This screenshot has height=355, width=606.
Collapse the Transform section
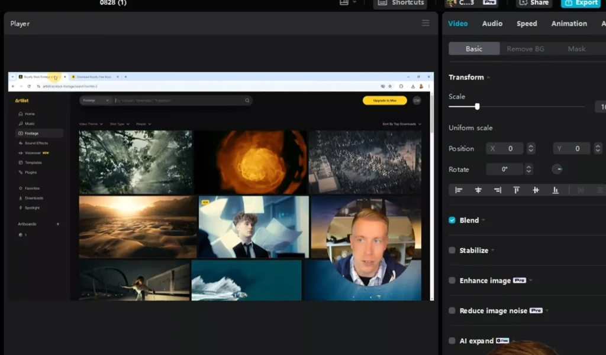pyautogui.click(x=489, y=77)
